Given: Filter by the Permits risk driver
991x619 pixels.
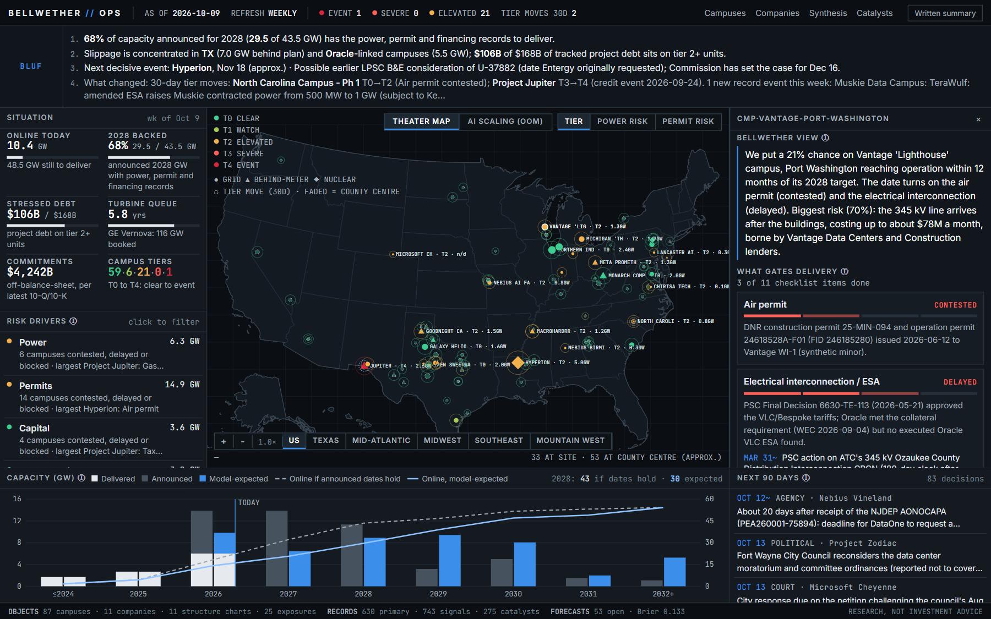Looking at the screenshot, I should 104,397.
